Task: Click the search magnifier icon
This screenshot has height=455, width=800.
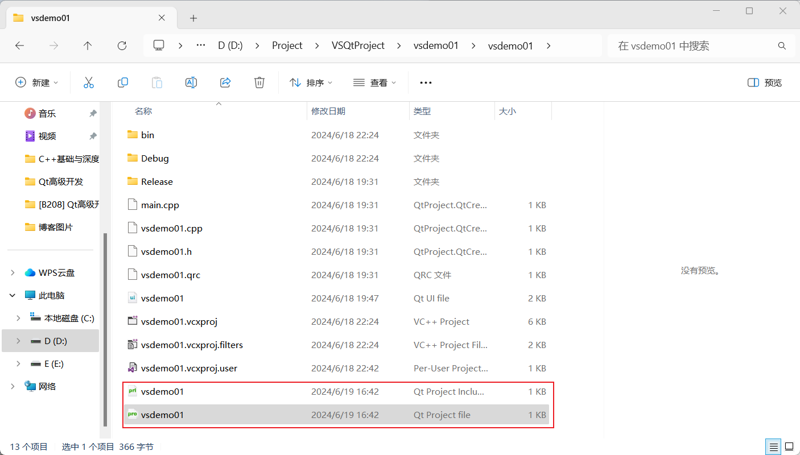Action: click(782, 45)
